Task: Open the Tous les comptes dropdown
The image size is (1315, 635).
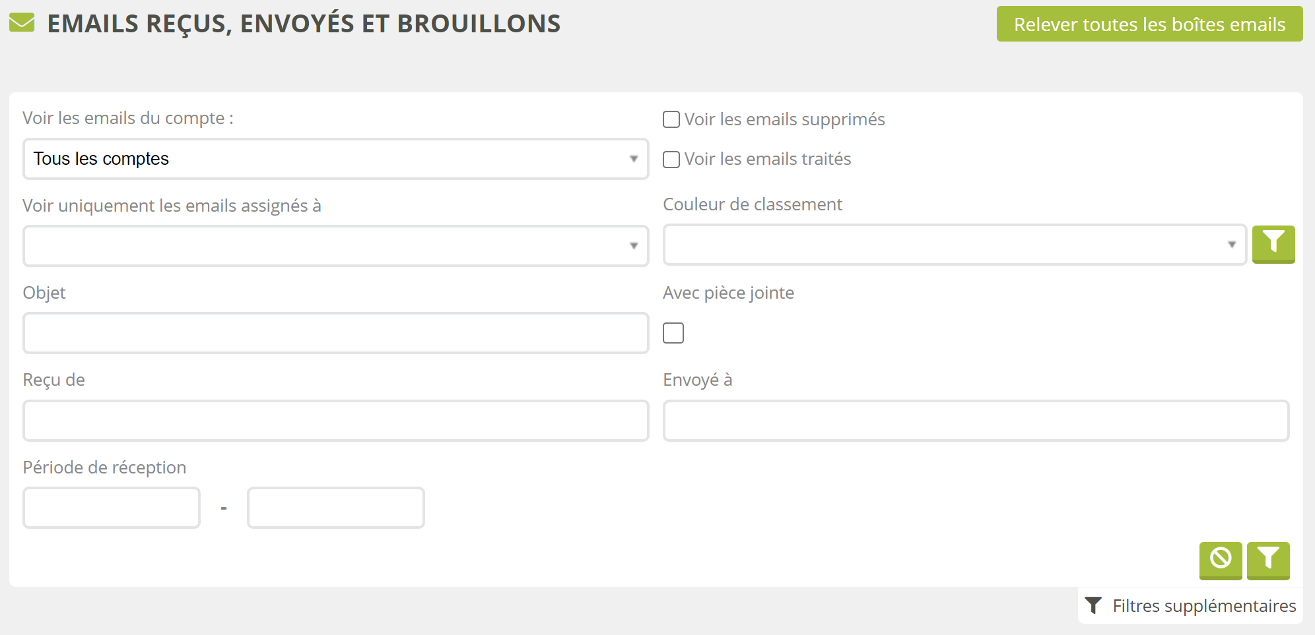Action: pyautogui.click(x=335, y=159)
